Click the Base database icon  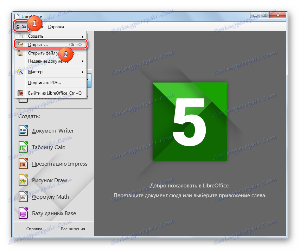pyautogui.click(x=23, y=213)
